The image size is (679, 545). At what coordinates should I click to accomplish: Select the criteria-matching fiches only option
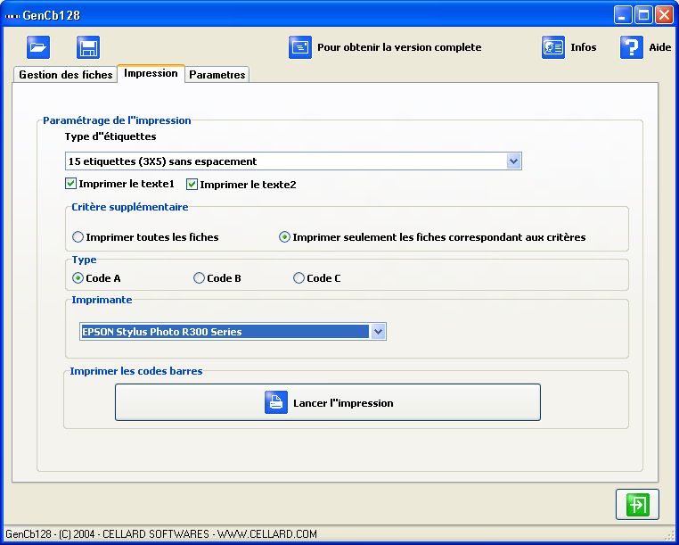pos(285,237)
